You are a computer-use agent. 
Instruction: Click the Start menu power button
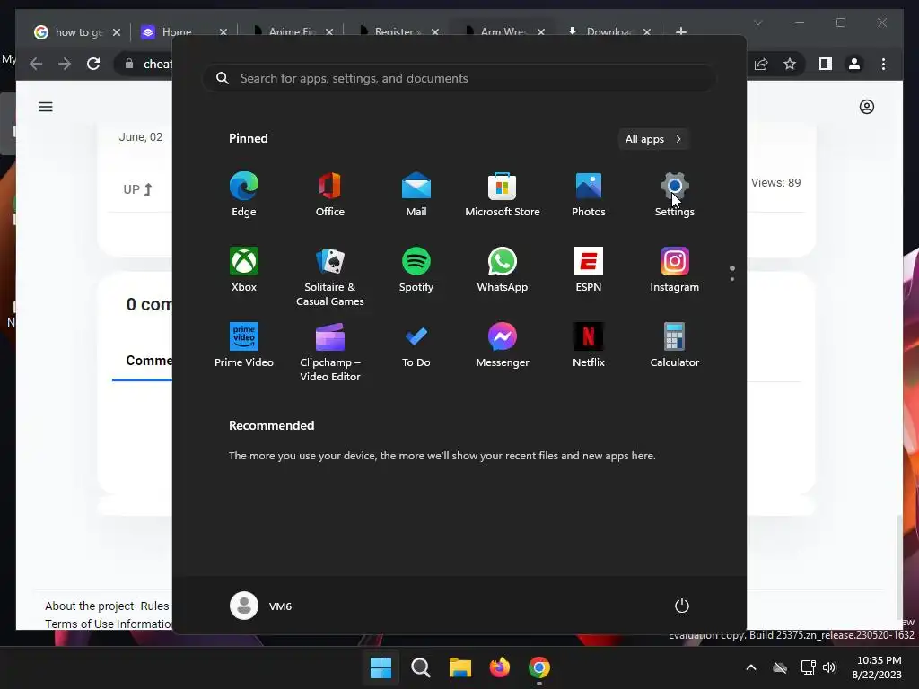pos(682,606)
